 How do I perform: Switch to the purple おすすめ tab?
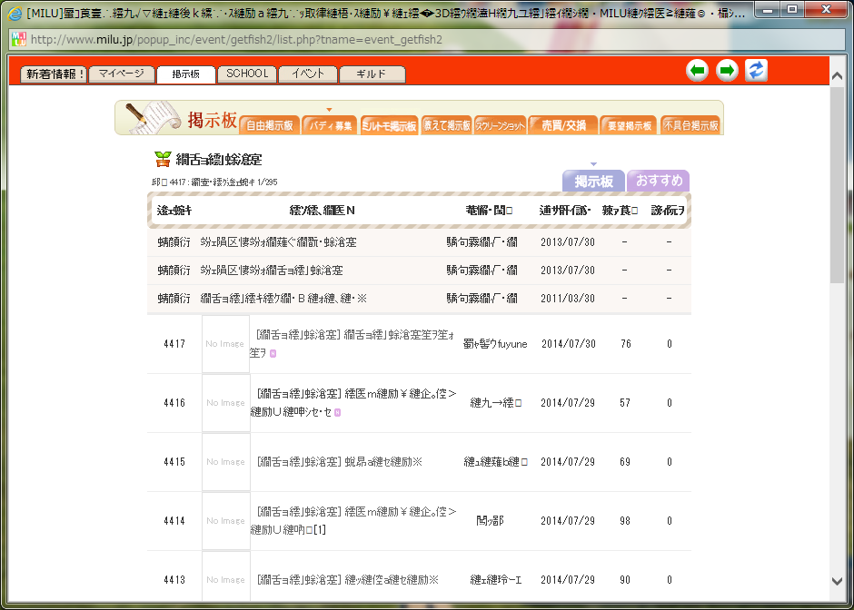[x=659, y=182]
